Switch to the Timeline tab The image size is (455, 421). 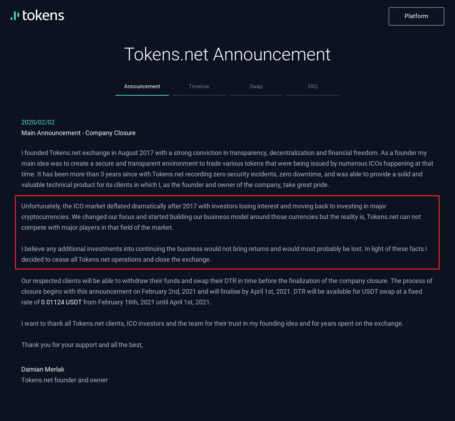pyautogui.click(x=199, y=86)
